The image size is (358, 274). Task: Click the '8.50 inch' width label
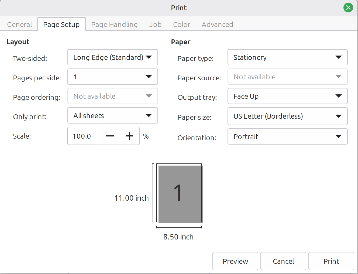point(178,237)
